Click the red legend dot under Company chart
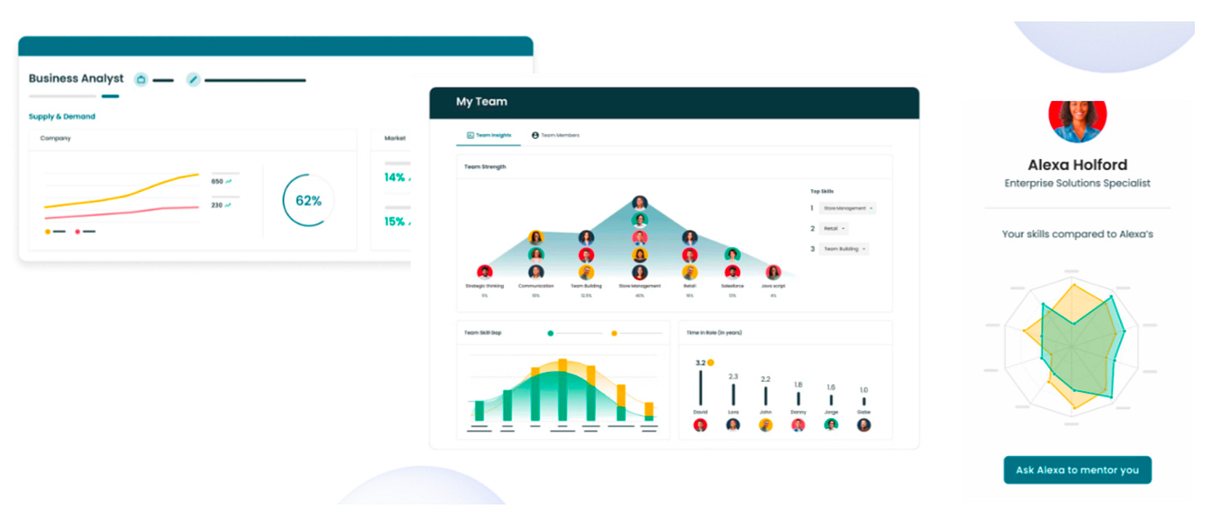This screenshot has width=1227, height=514. [x=78, y=231]
